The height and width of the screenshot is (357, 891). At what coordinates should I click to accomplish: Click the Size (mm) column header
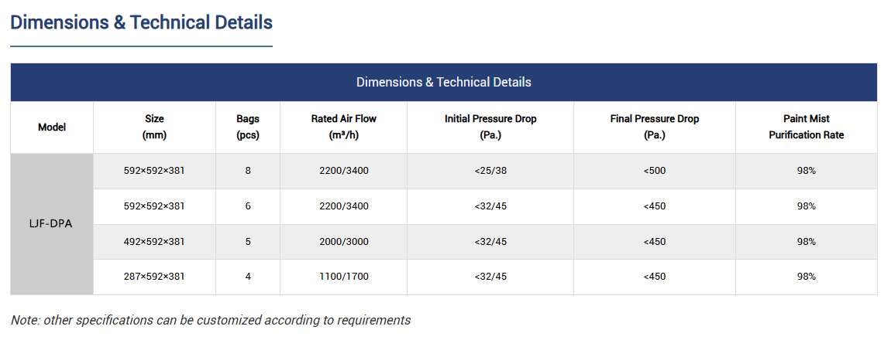[x=155, y=127]
